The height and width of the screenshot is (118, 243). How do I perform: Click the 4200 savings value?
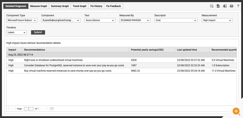click(134, 60)
